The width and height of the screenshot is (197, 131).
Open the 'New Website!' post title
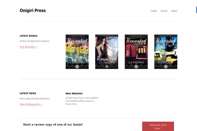pyautogui.click(x=74, y=93)
